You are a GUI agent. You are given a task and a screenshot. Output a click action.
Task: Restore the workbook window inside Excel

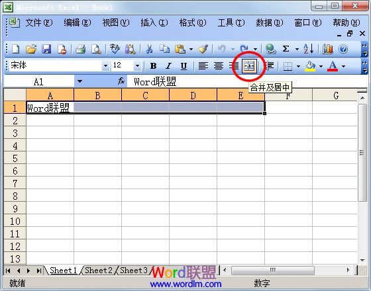[x=350, y=34]
